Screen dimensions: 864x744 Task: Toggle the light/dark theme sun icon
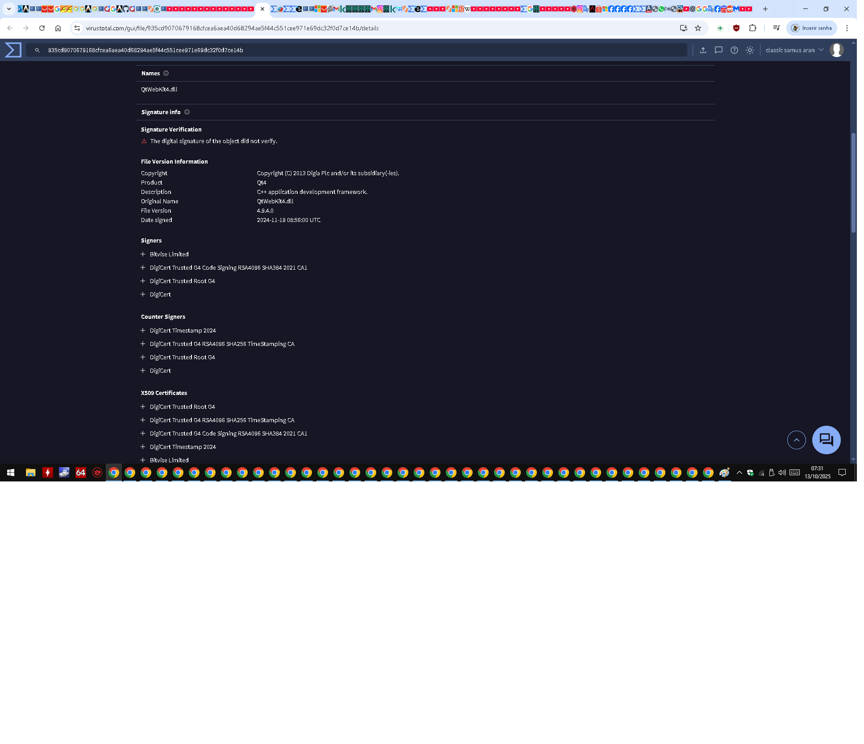pos(750,50)
